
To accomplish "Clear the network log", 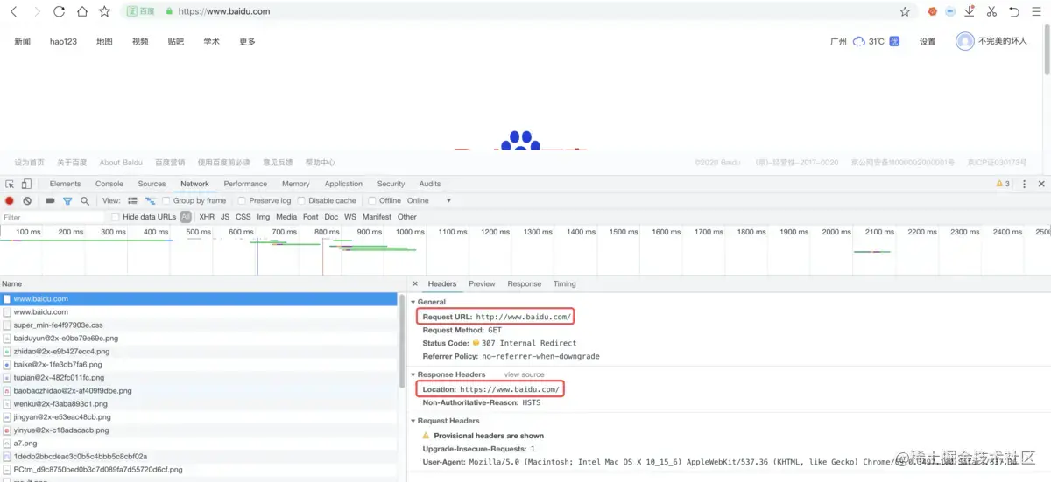I will pos(27,201).
